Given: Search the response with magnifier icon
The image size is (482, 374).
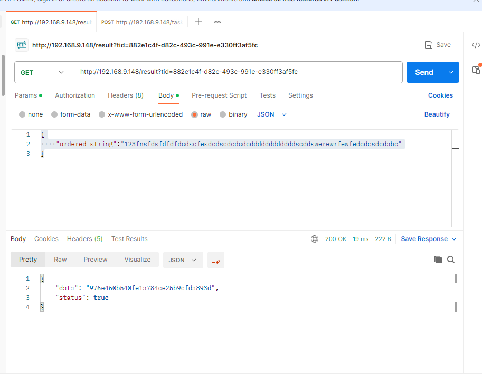Looking at the screenshot, I should point(451,260).
